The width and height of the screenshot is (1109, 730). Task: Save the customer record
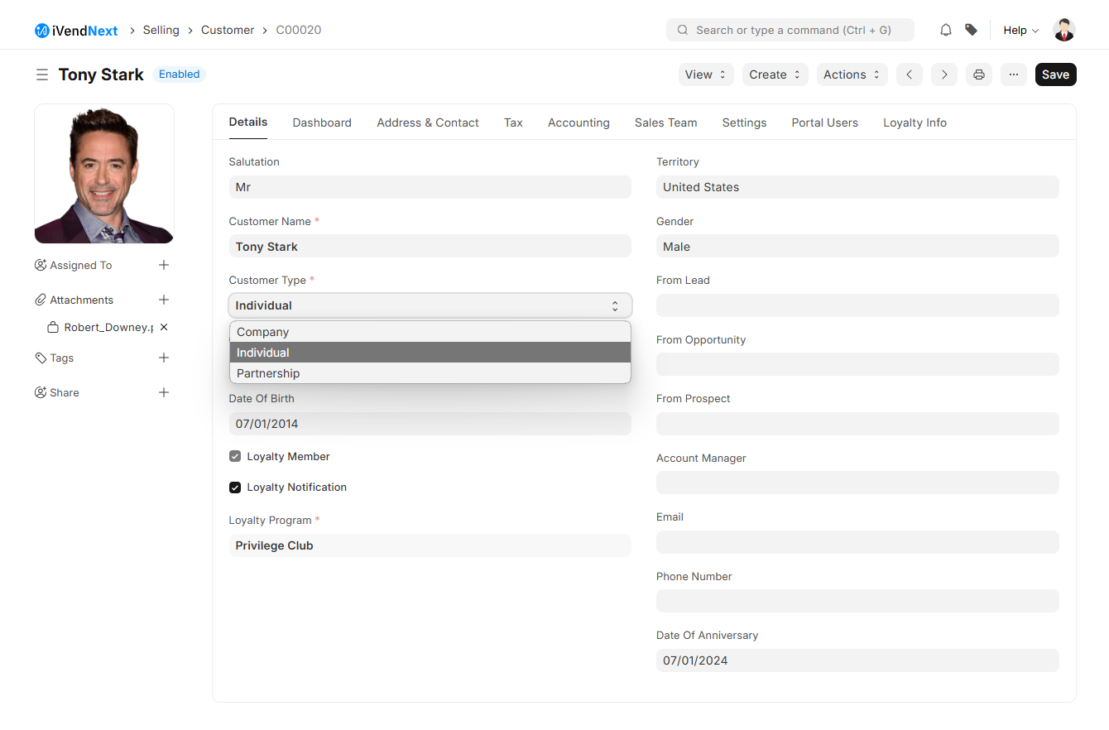pyautogui.click(x=1055, y=74)
